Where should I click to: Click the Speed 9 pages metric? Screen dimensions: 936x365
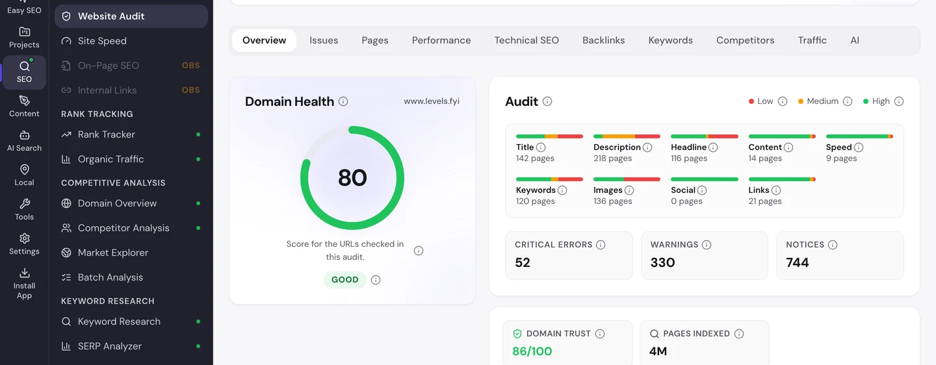point(859,149)
